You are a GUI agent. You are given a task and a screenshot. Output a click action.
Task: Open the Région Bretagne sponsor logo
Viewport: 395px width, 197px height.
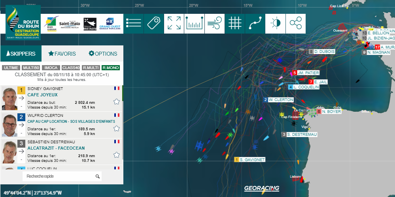click(x=90, y=24)
